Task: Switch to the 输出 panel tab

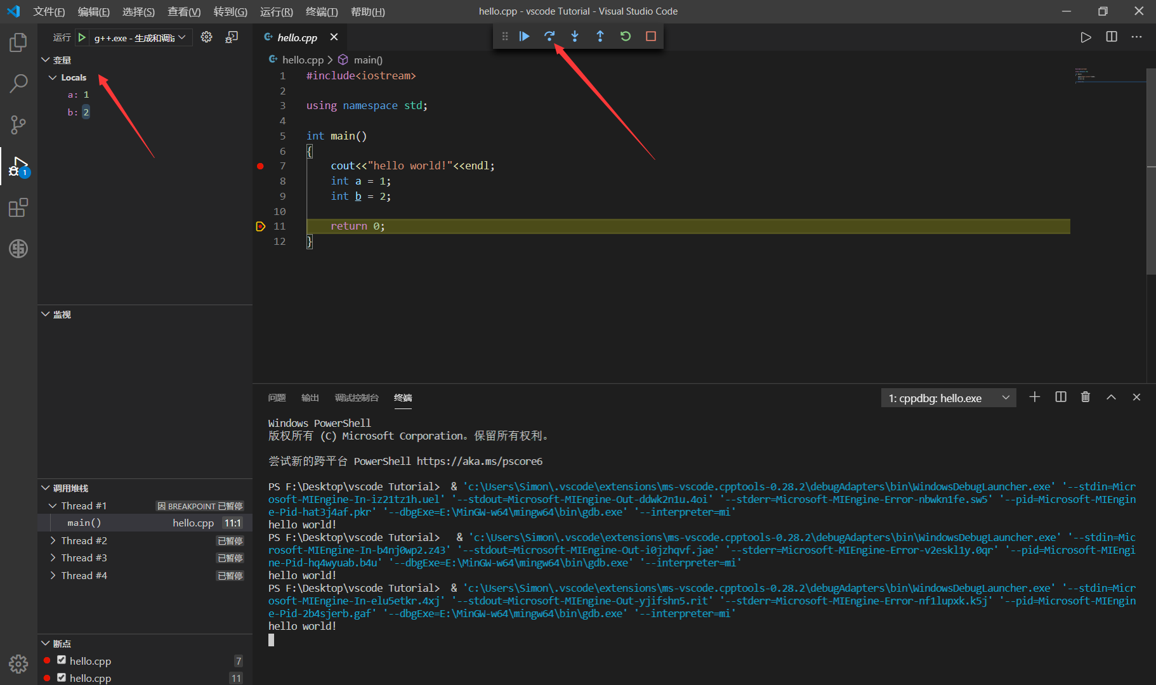Action: [x=310, y=398]
